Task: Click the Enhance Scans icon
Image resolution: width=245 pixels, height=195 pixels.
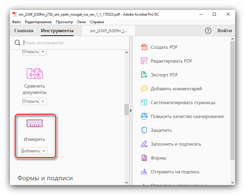Action: [144, 116]
